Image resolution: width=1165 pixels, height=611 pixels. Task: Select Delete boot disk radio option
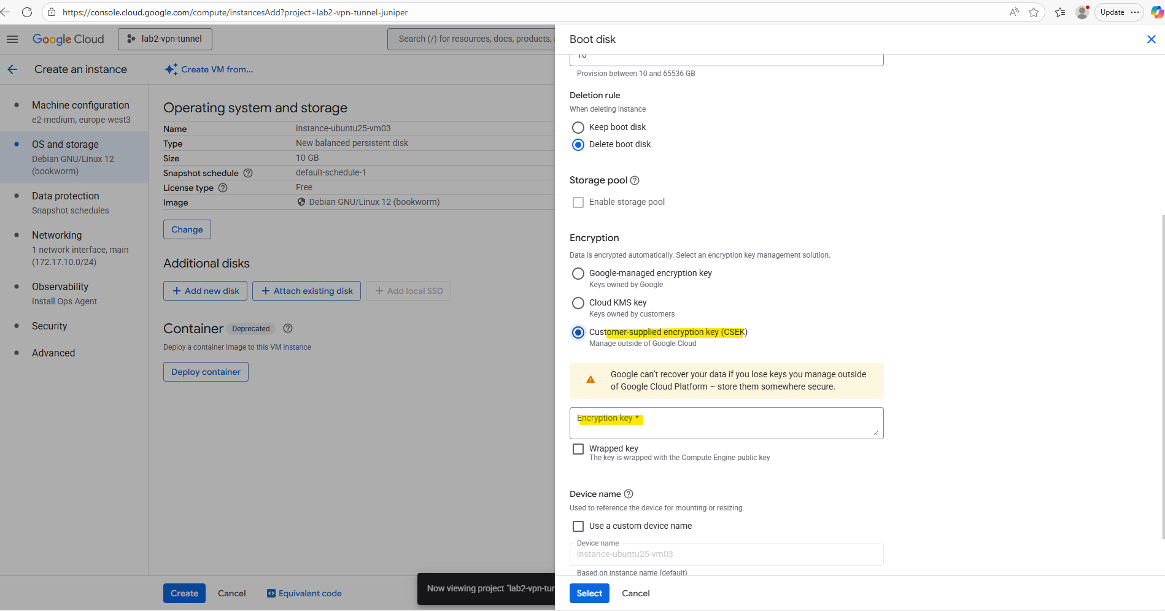pos(578,145)
